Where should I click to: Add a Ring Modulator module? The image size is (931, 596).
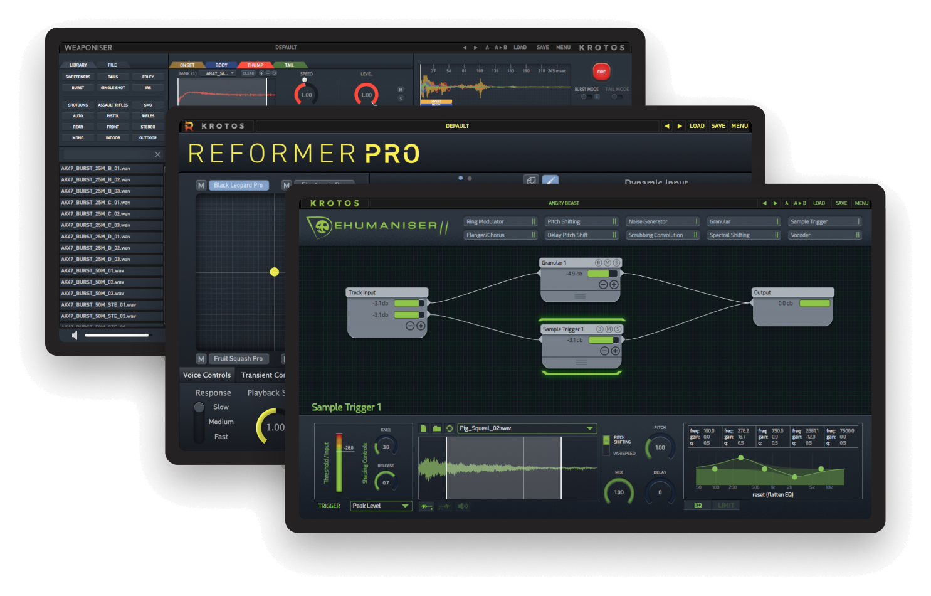coord(500,221)
